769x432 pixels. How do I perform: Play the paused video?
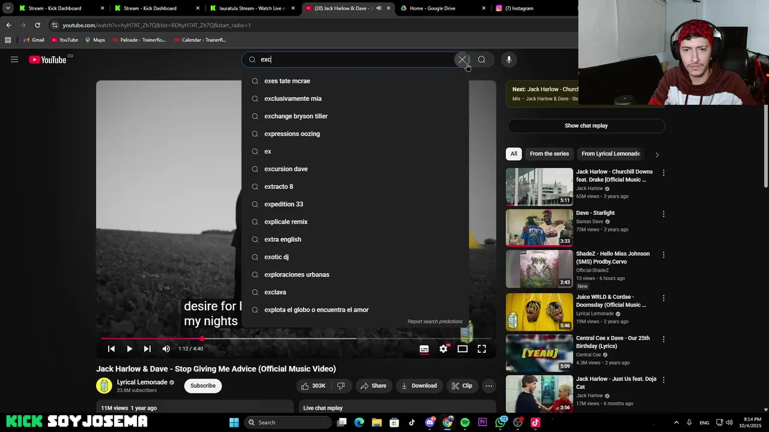pyautogui.click(x=129, y=349)
